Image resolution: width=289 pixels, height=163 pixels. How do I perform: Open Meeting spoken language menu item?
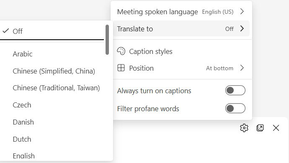pos(181,12)
